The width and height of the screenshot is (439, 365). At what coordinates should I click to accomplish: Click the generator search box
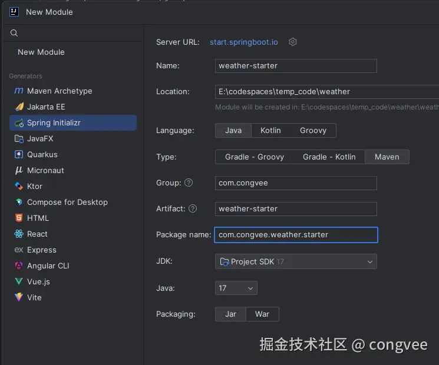pos(73,33)
